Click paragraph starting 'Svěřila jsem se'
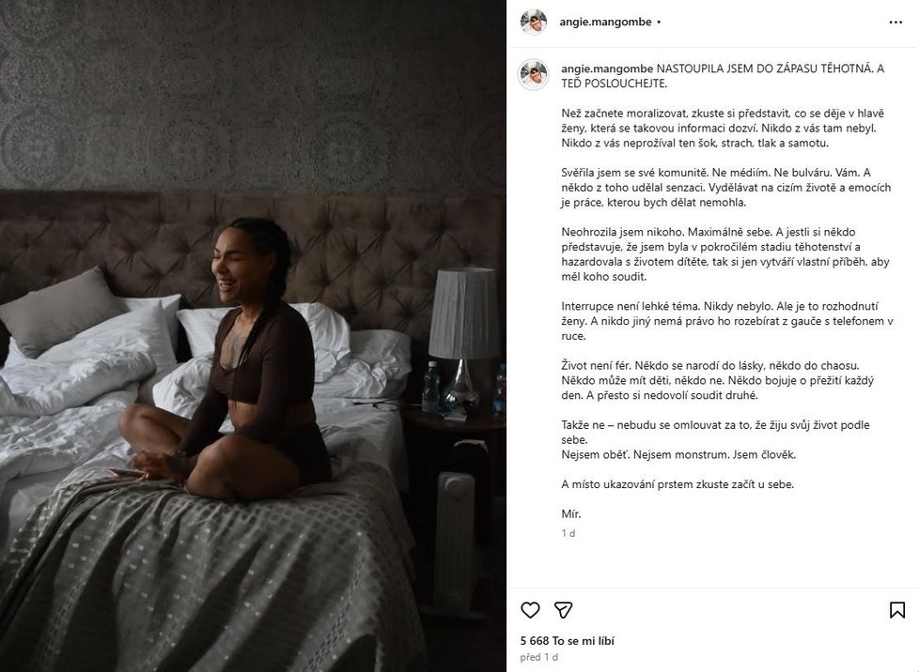Viewport: 919px width, 672px height. coord(726,188)
